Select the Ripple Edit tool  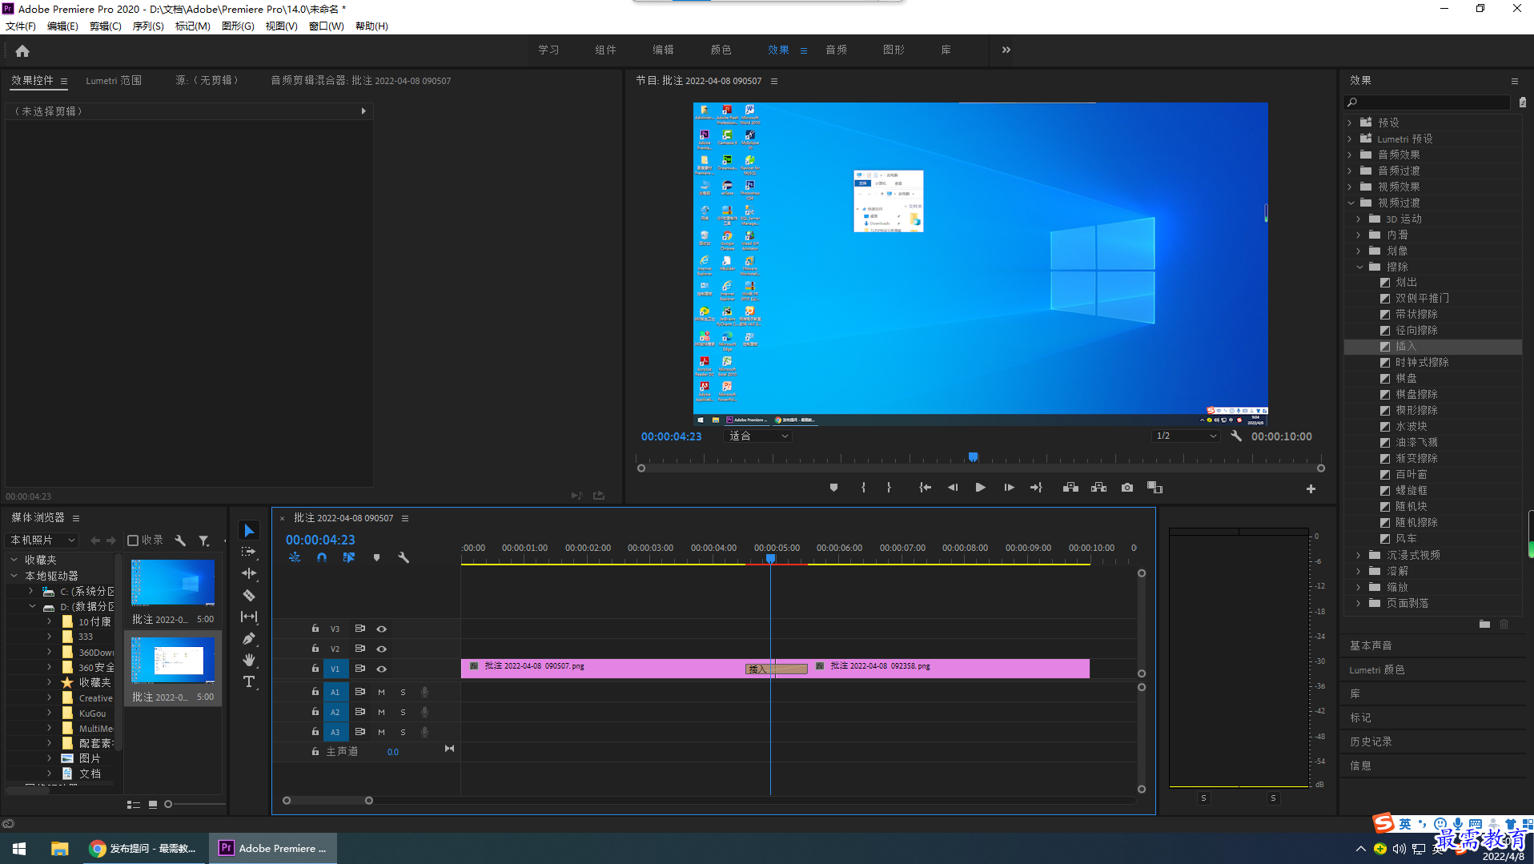click(249, 573)
